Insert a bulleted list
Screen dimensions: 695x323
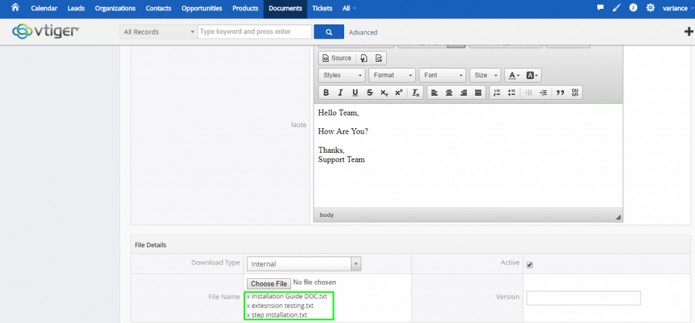tap(512, 92)
